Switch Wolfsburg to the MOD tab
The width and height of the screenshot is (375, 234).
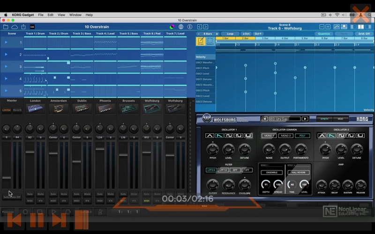tap(340, 119)
